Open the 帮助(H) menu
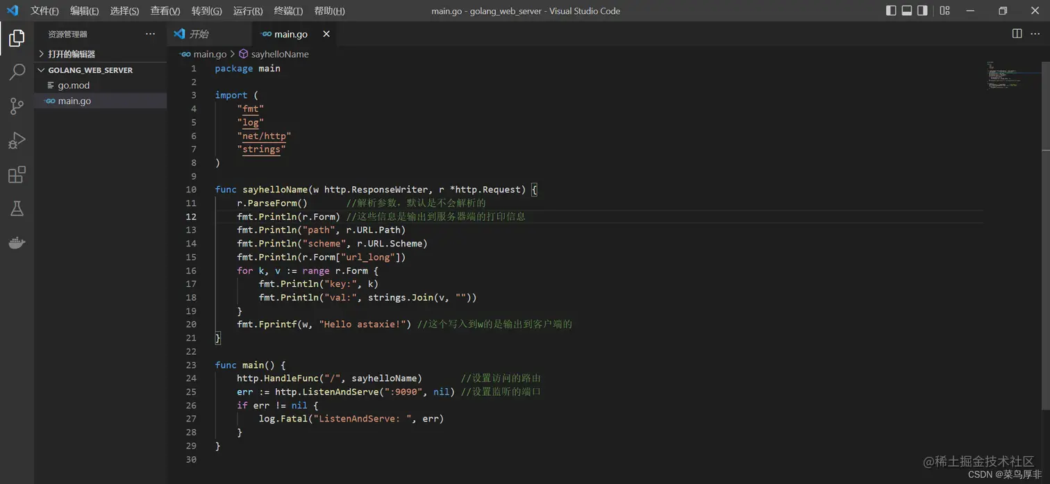Image resolution: width=1050 pixels, height=484 pixels. (329, 11)
